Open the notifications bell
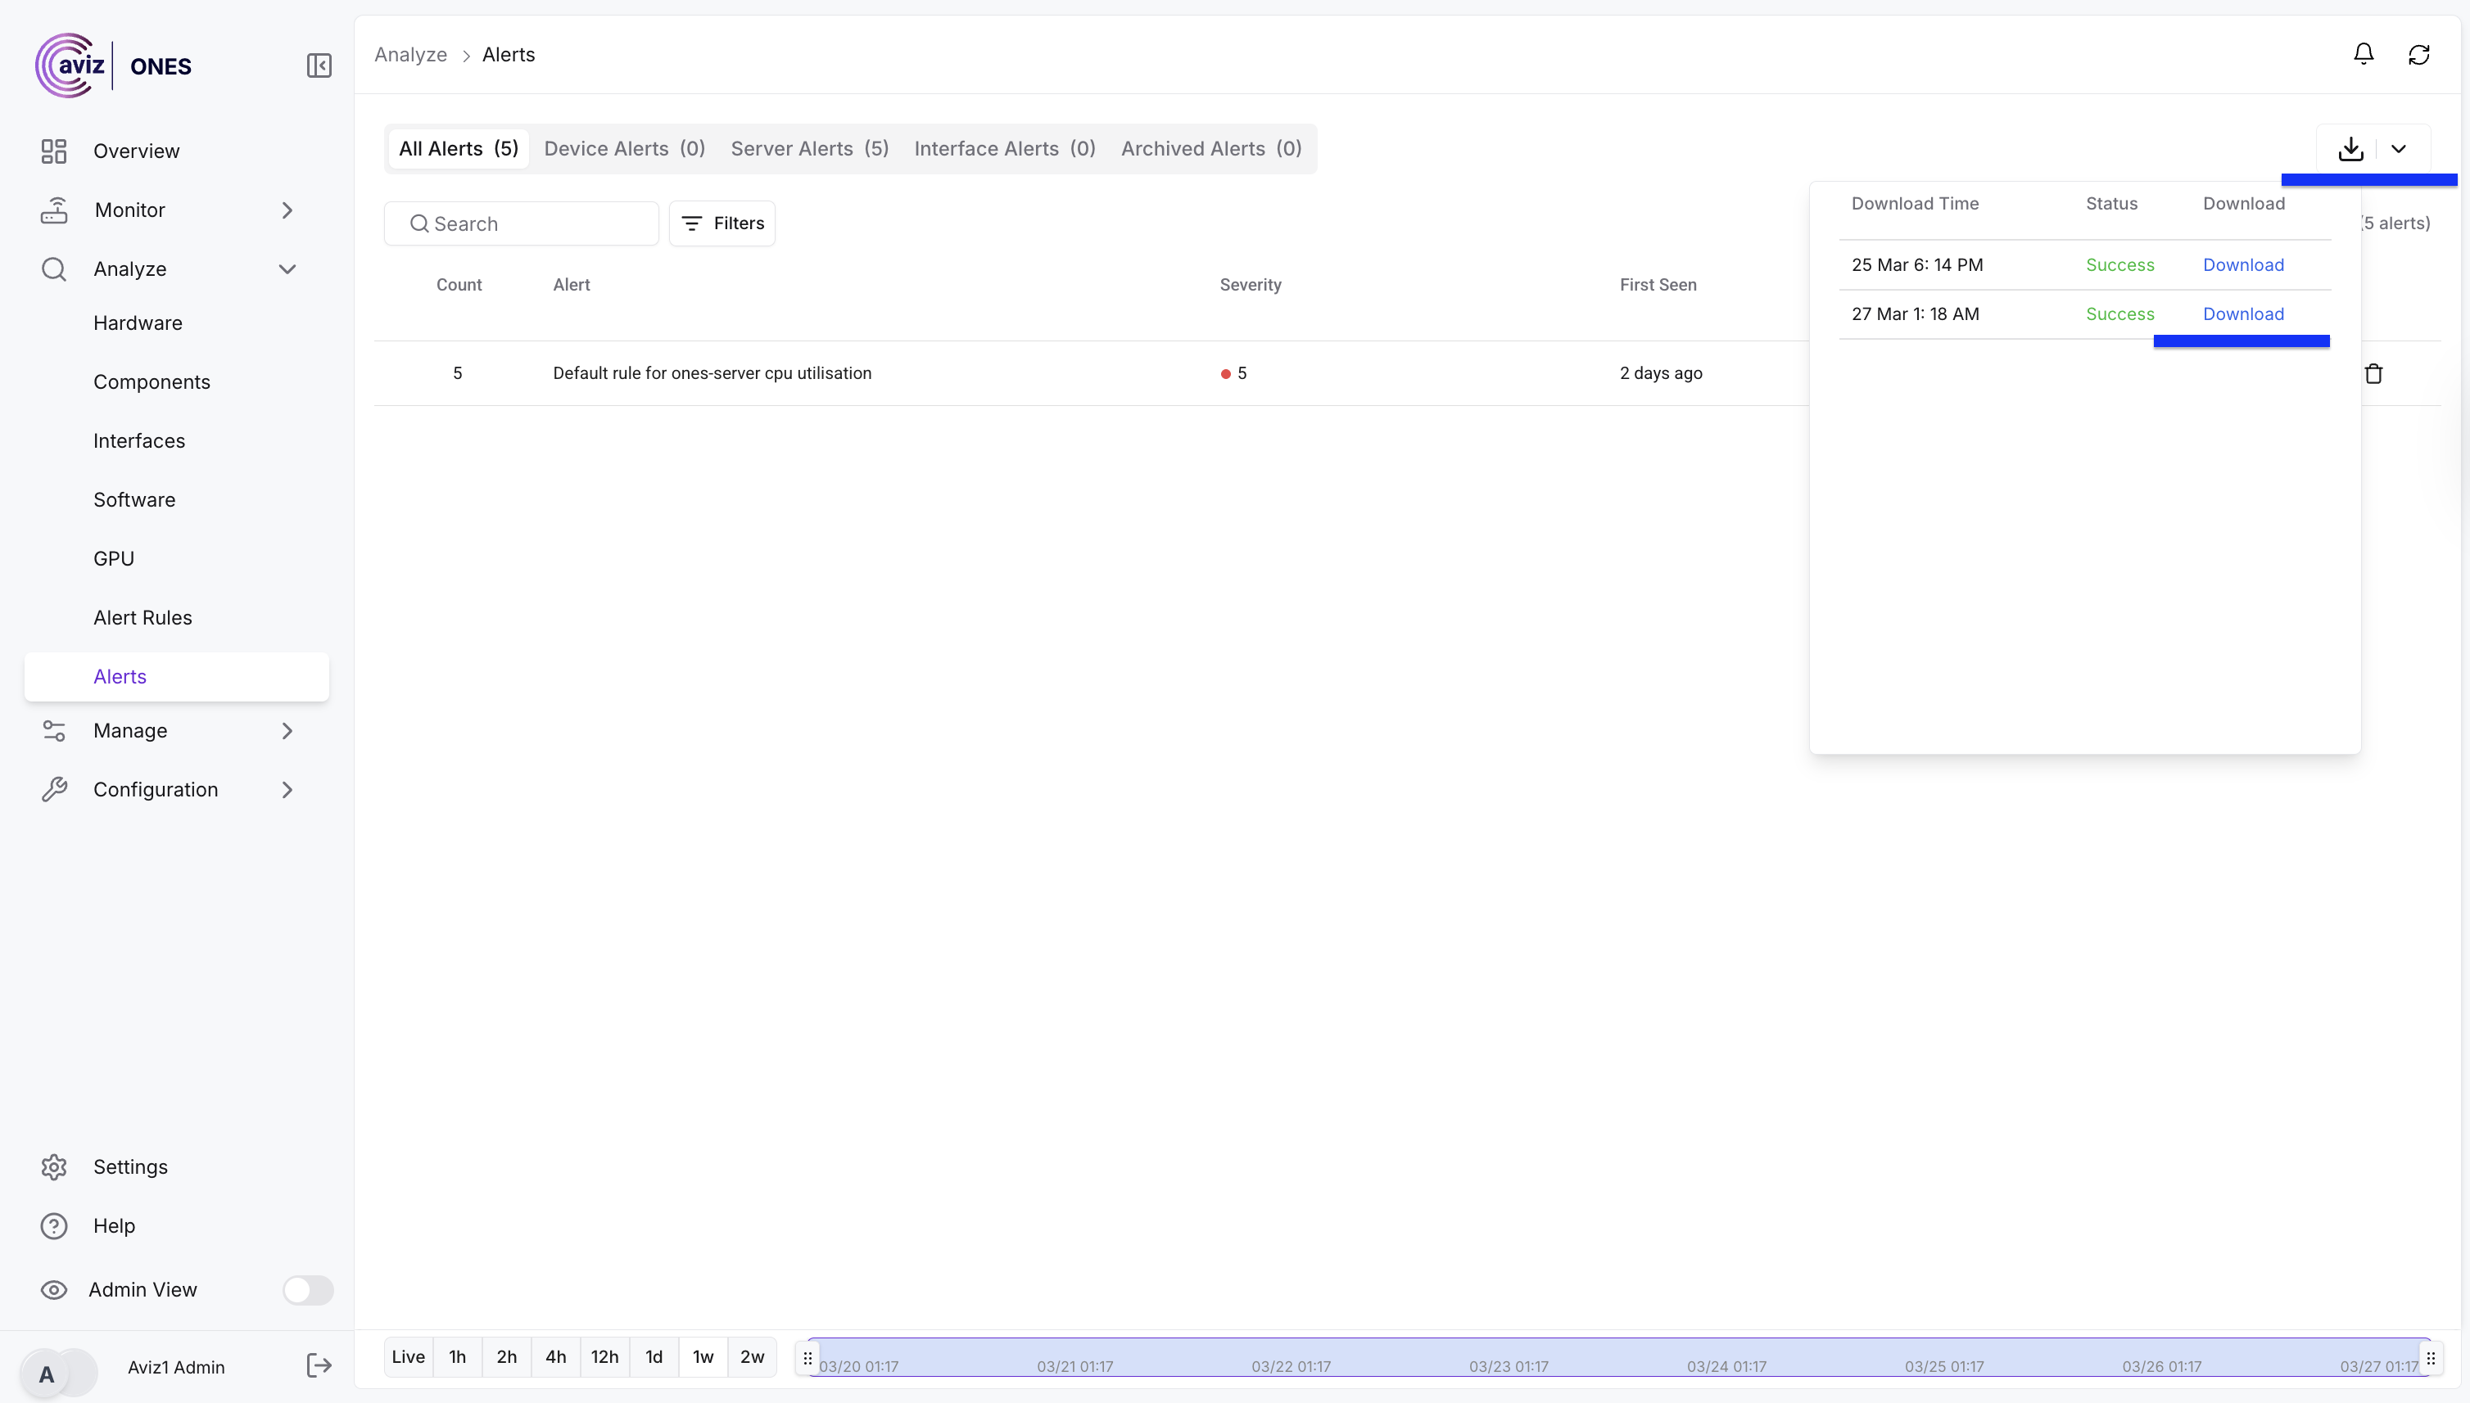Screen dimensions: 2470x1403 tap(2363, 54)
